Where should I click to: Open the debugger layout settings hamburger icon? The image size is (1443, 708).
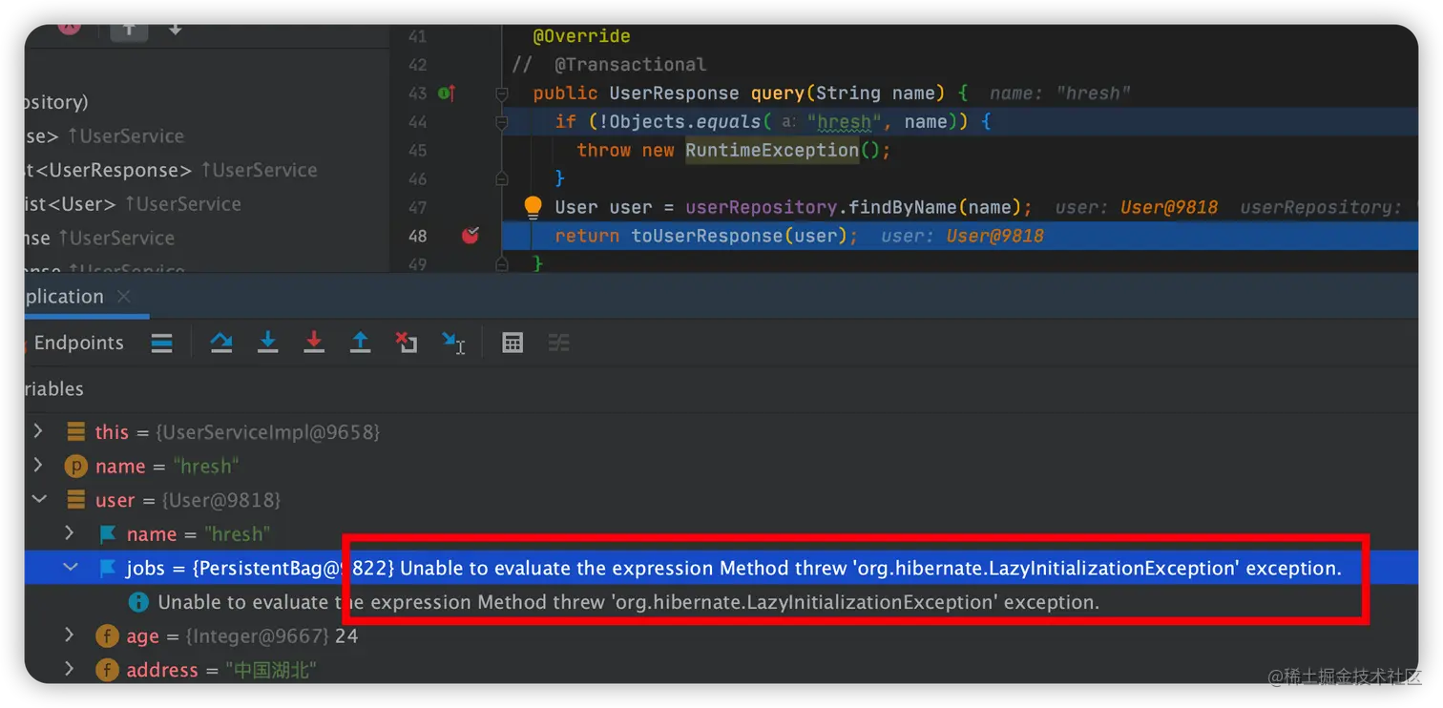[162, 344]
